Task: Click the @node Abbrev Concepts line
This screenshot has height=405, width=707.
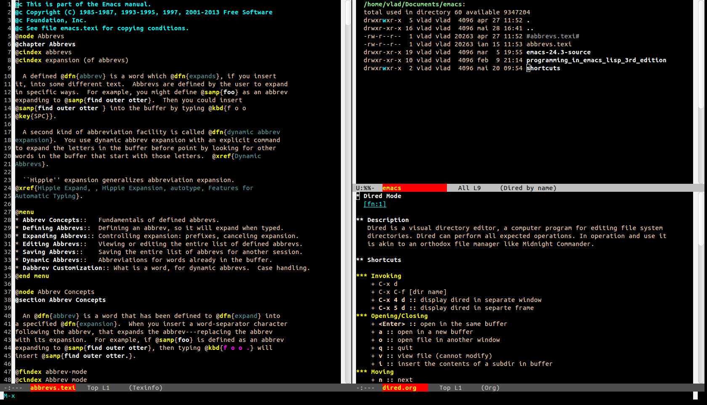Action: pos(55,292)
